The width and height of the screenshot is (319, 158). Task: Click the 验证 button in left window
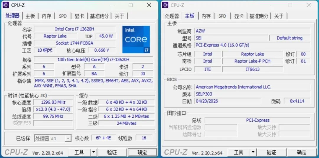[112, 152]
